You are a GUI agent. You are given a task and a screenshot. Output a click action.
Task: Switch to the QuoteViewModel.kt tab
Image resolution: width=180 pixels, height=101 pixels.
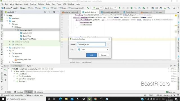point(111,12)
